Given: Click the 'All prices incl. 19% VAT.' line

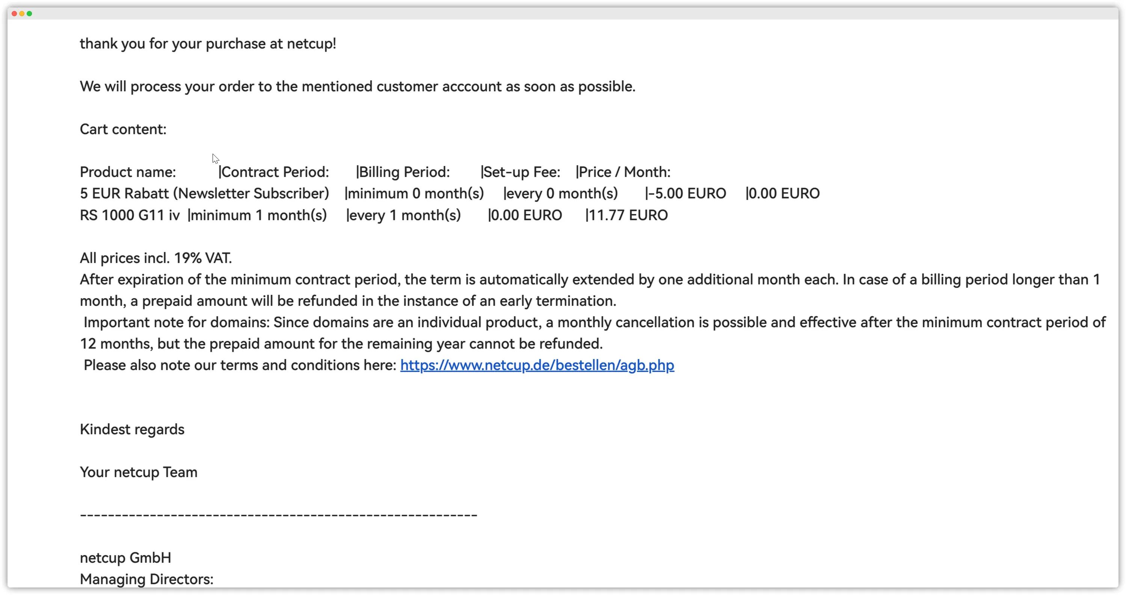Looking at the screenshot, I should (155, 258).
